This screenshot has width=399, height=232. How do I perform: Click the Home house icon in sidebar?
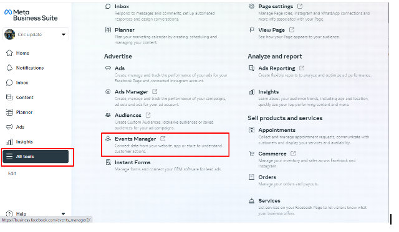9,53
